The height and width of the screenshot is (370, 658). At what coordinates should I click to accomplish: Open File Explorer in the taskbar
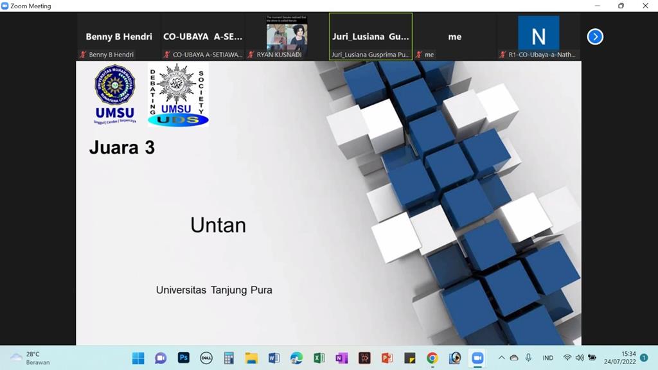[251, 358]
